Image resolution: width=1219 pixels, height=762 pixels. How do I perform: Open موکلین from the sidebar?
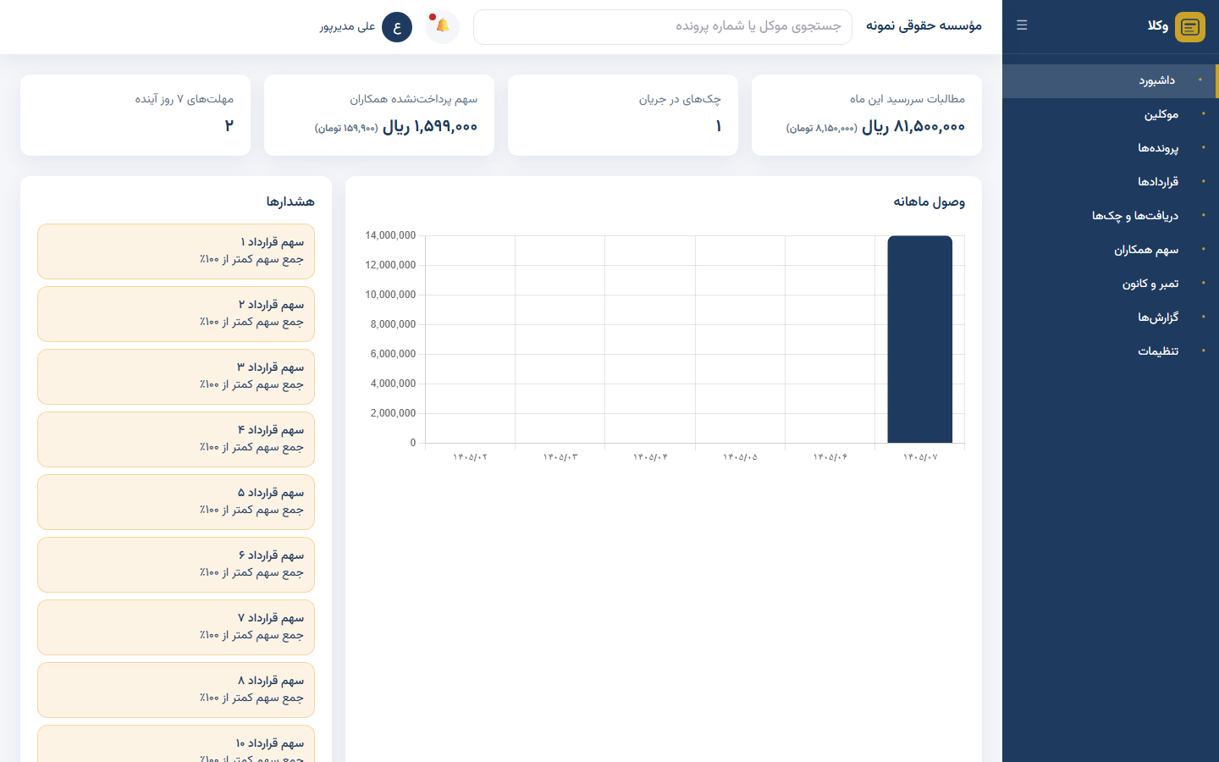pos(1111,114)
